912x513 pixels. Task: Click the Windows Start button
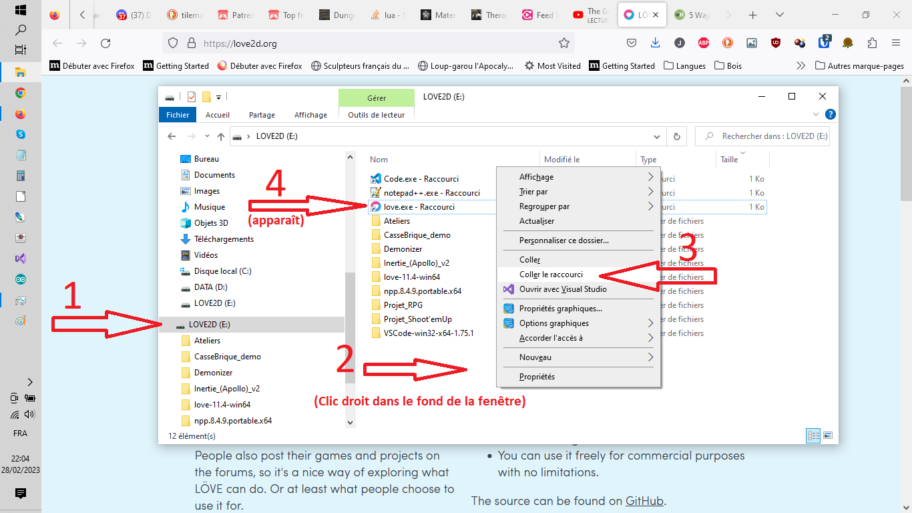pos(21,10)
